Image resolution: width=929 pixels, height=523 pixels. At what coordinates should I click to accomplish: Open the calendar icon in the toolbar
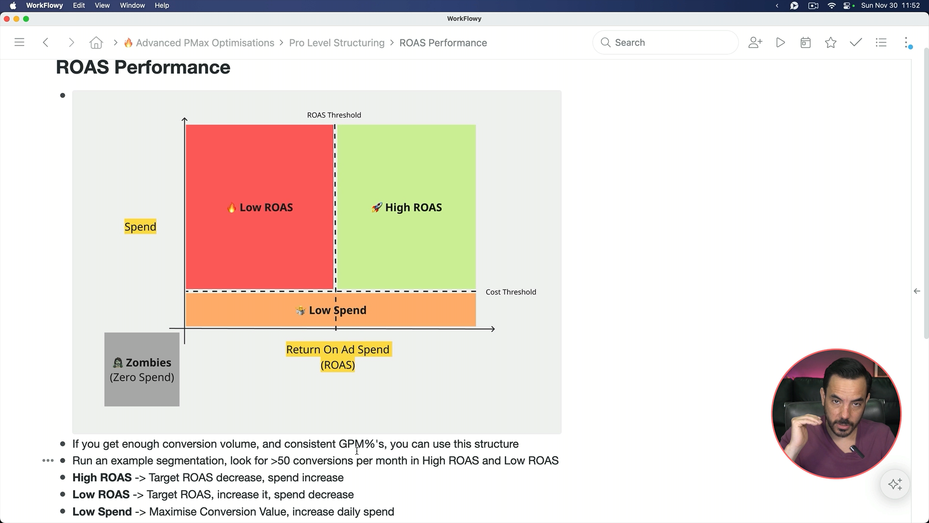[x=805, y=42]
